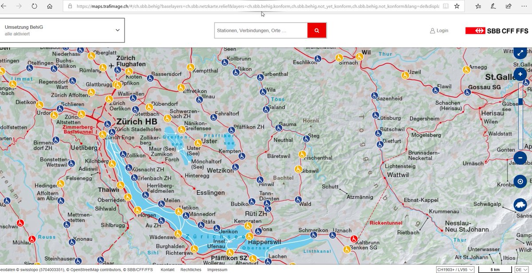Zoom in with the plus button
Screen dimensions: 532x273
[x=520, y=74]
